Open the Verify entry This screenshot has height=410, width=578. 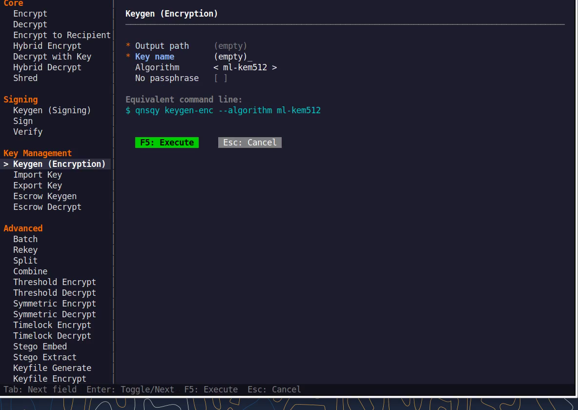point(28,132)
